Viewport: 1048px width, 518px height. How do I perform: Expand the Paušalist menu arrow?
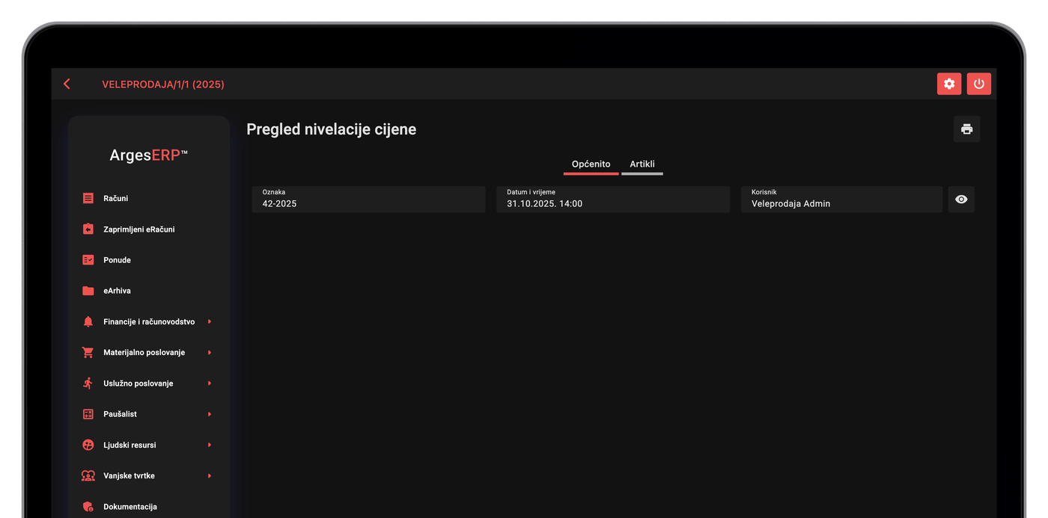click(x=210, y=414)
